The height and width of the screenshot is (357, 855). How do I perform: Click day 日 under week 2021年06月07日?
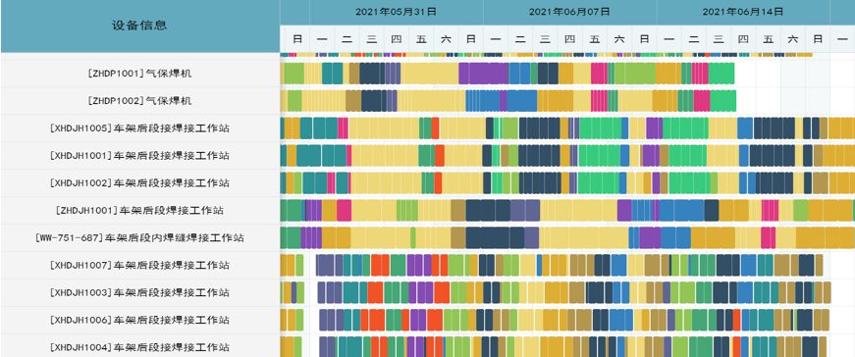pyautogui.click(x=644, y=38)
